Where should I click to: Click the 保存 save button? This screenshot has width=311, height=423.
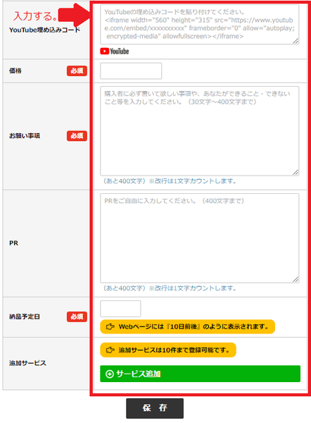[x=155, y=408]
